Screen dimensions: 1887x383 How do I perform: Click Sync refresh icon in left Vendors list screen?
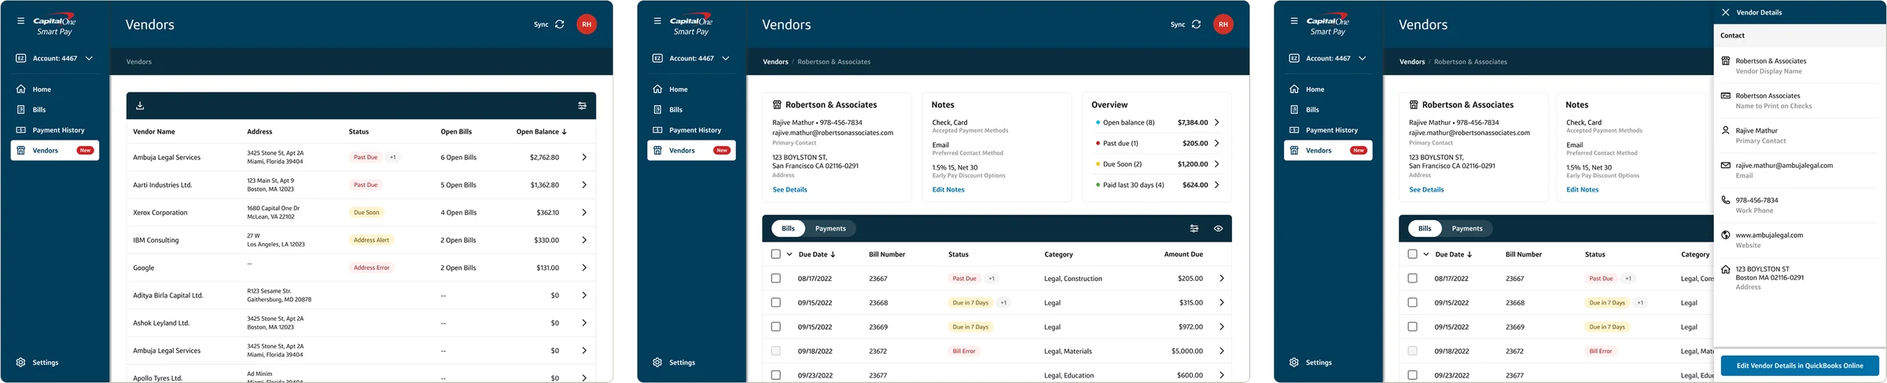pos(560,24)
